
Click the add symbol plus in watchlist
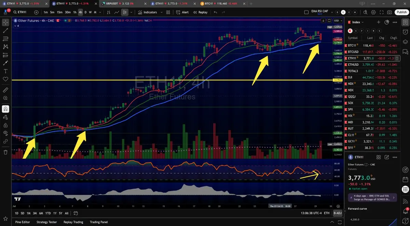point(379,22)
